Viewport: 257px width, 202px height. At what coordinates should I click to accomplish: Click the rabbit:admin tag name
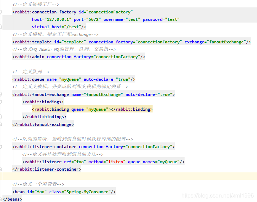tap(30, 57)
